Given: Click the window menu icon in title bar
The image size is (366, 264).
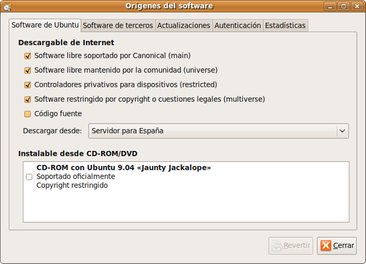Looking at the screenshot, I should click(7, 6).
